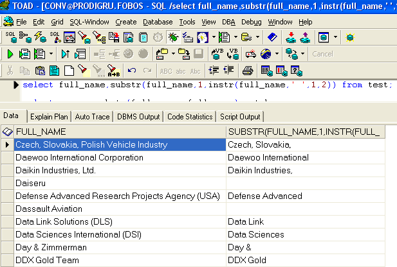Image resolution: width=397 pixels, height=267 pixels.
Task: Click the lightning bolt SQL icon
Action: pos(40,37)
